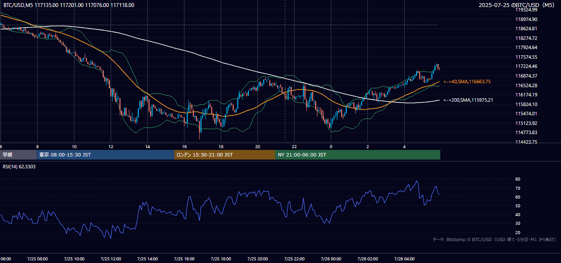Click the chart title 2025-07-25 のBTC/USD (M5)
Viewport: 561px width, 263px height.
517,5
